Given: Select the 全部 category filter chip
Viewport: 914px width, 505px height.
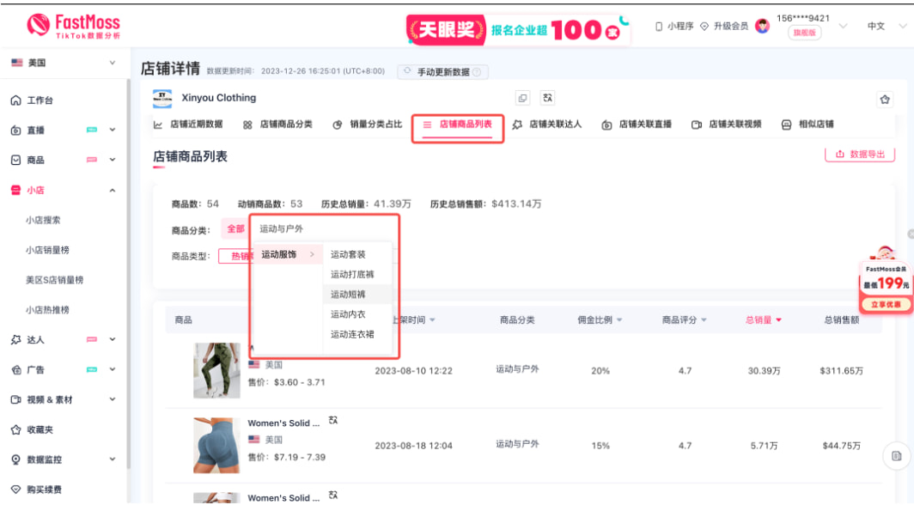Looking at the screenshot, I should 236,228.
